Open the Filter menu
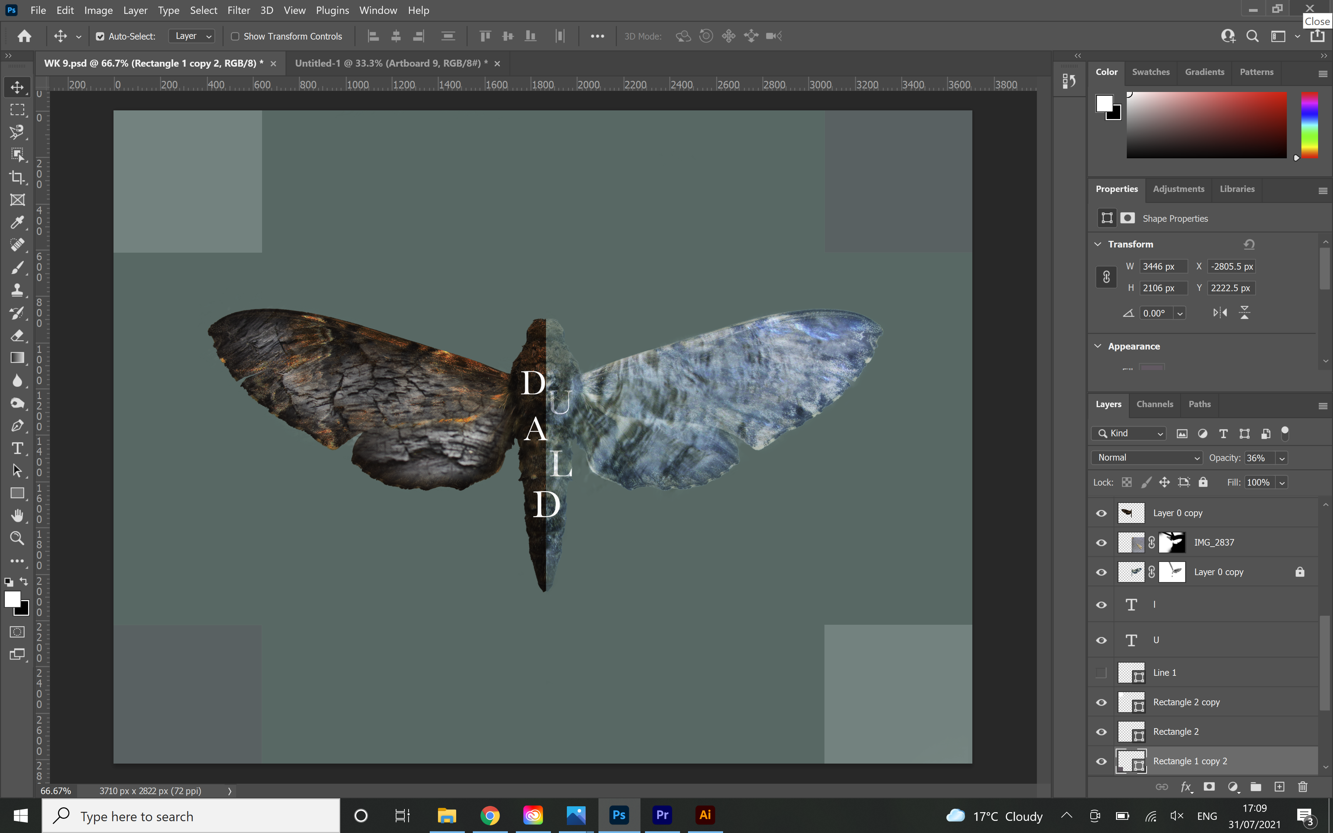Image resolution: width=1333 pixels, height=833 pixels. pos(238,10)
